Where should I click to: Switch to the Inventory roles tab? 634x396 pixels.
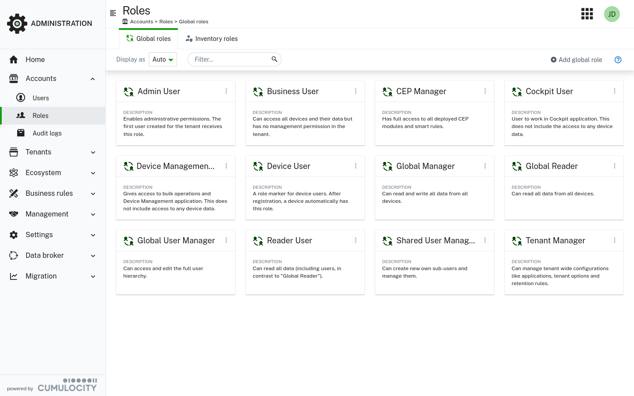[x=212, y=39]
